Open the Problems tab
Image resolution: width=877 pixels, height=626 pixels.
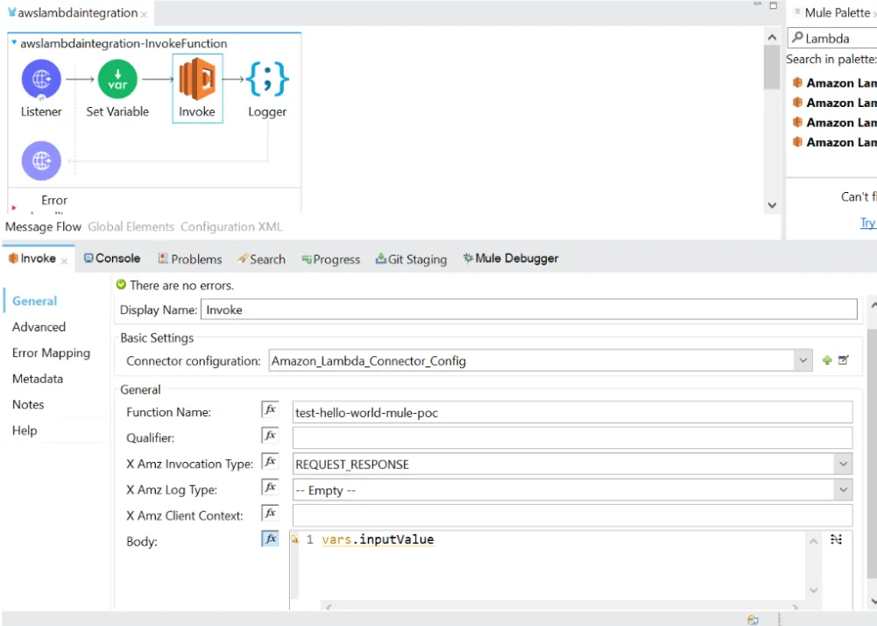click(x=190, y=259)
